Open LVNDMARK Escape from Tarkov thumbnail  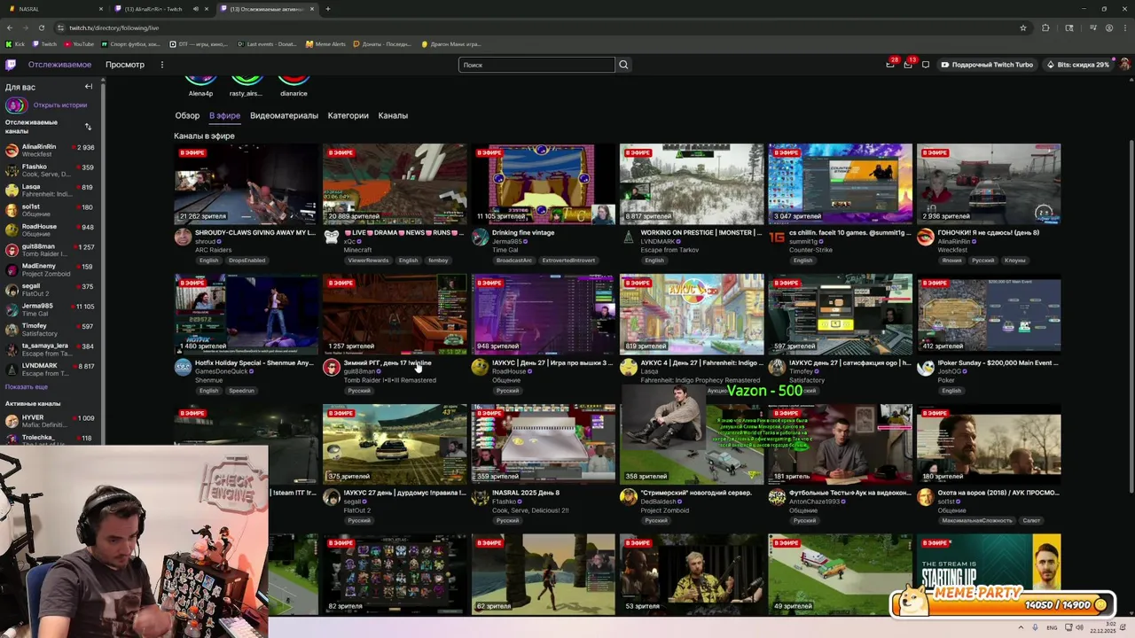coord(692,183)
